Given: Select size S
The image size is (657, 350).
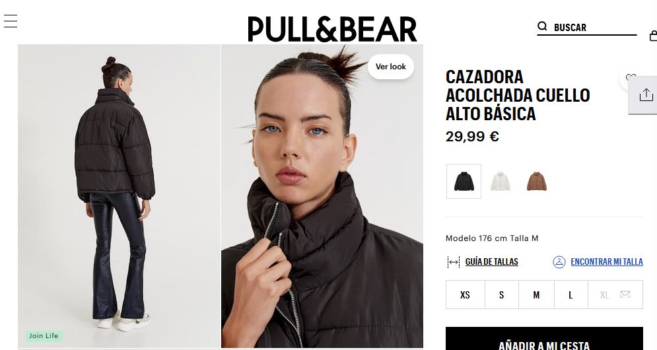Looking at the screenshot, I should pos(502,295).
